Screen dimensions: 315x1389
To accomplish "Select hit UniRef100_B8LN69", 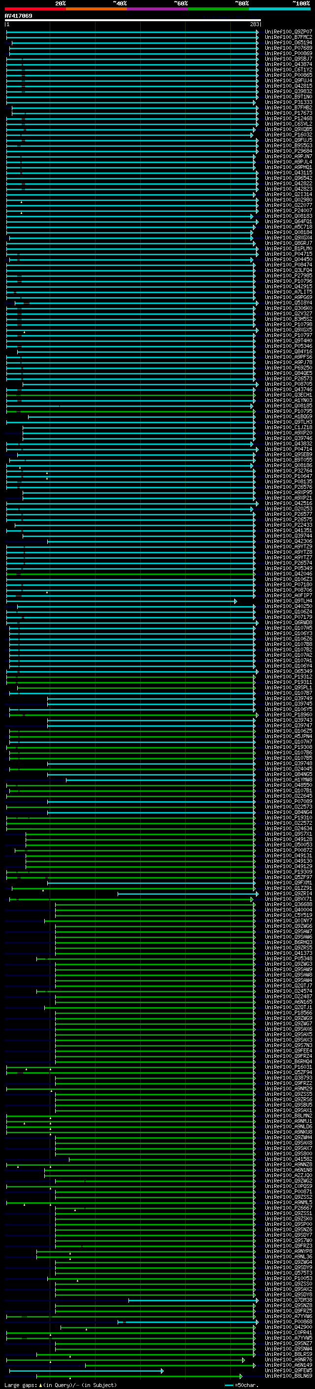I will [x=288, y=1376].
